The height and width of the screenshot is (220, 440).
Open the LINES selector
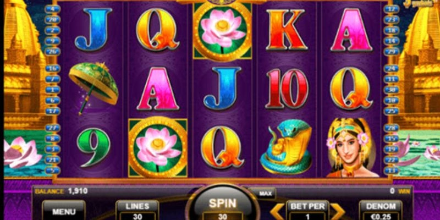point(137,211)
